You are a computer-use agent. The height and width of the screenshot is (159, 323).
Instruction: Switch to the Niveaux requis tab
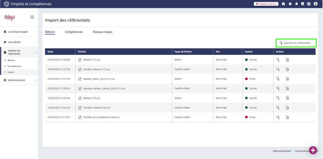[x=103, y=32]
